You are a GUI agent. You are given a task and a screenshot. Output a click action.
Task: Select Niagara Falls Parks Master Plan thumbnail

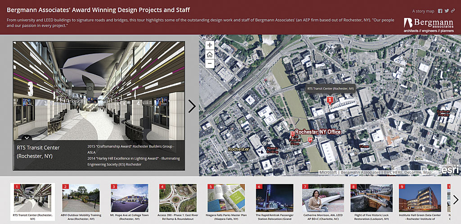226,202
